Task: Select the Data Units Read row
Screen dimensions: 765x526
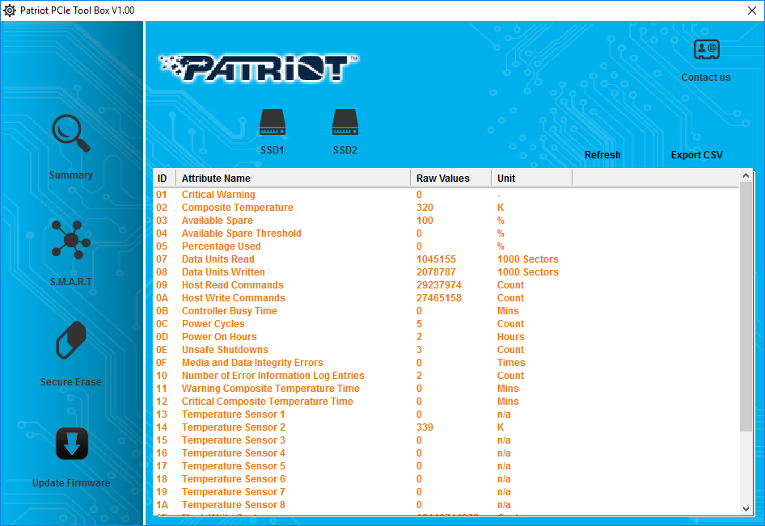Action: (x=446, y=259)
